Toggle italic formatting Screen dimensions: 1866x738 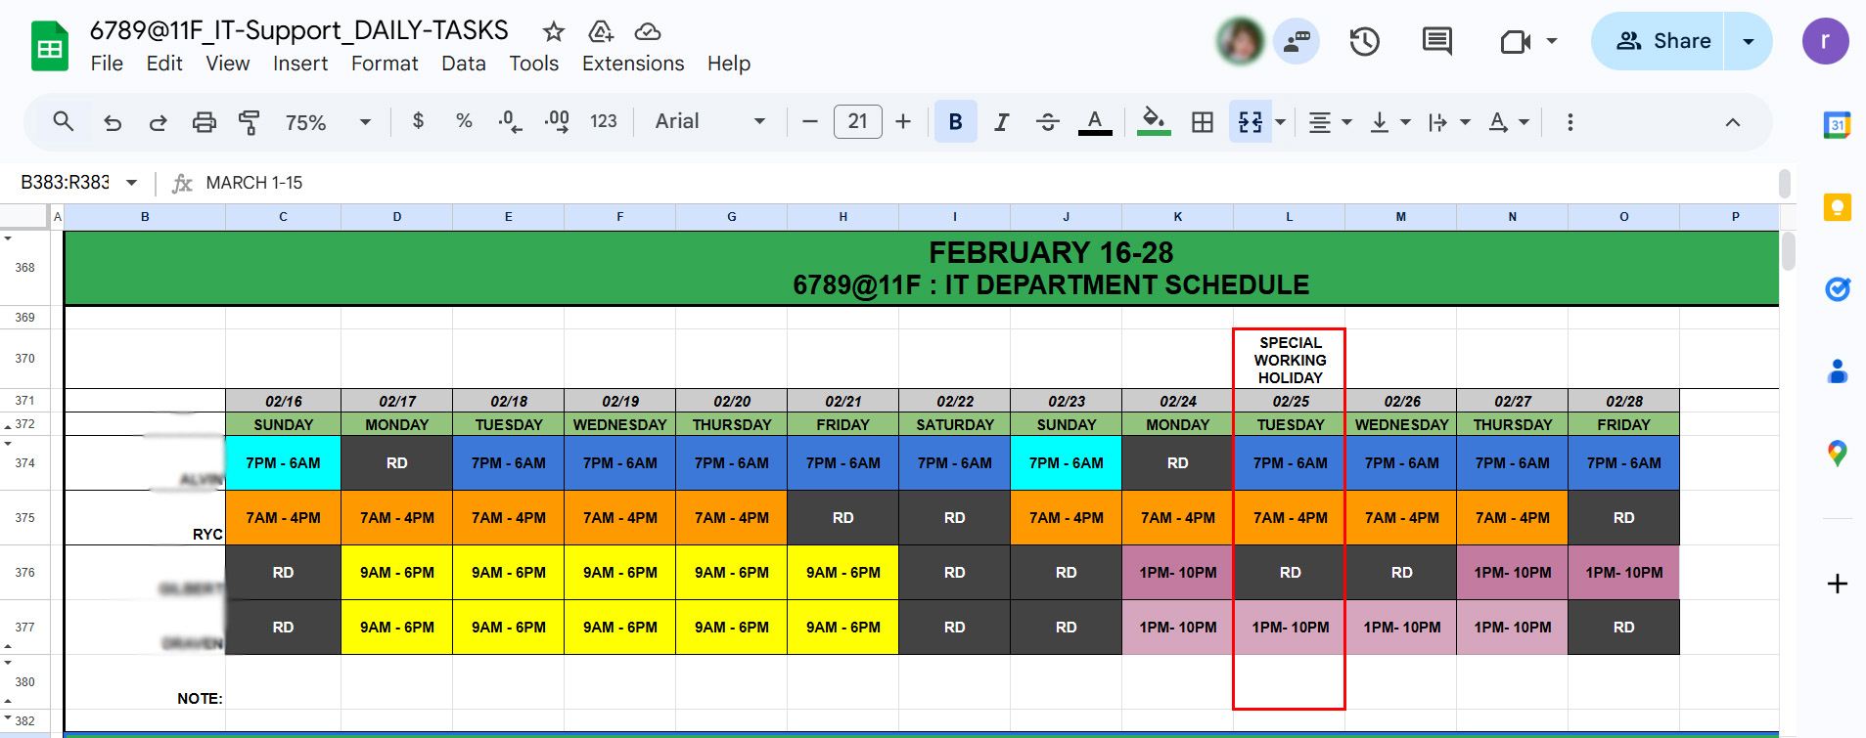(1001, 122)
